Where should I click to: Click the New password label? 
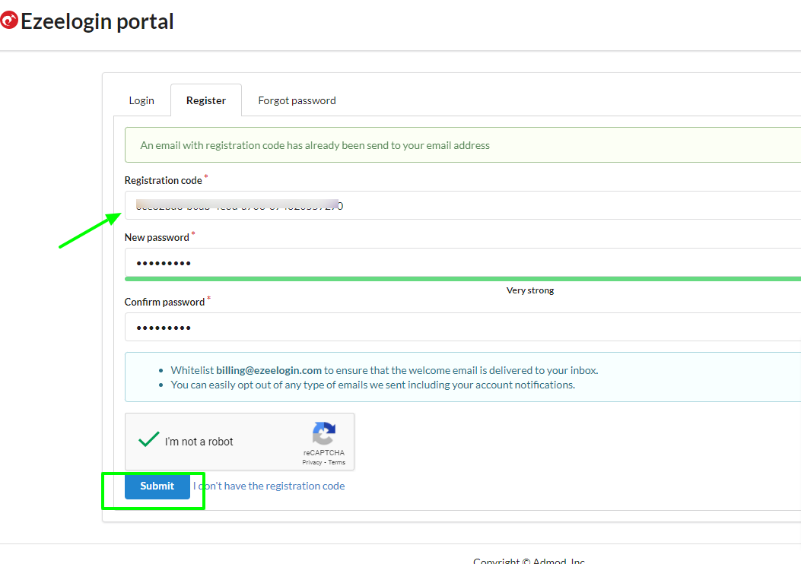coord(157,237)
